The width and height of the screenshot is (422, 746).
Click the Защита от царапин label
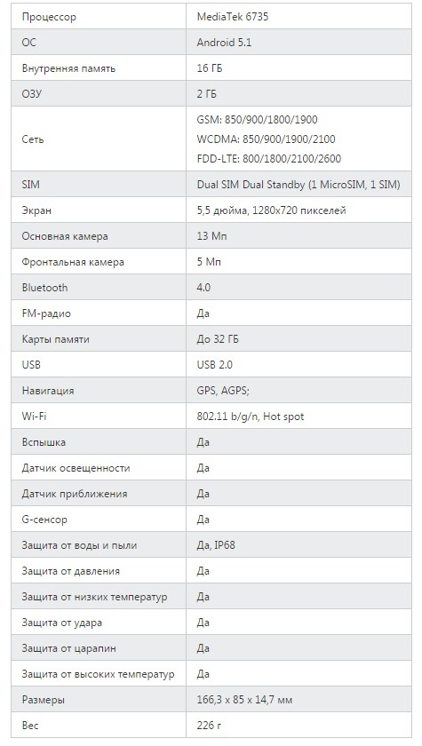tap(69, 648)
